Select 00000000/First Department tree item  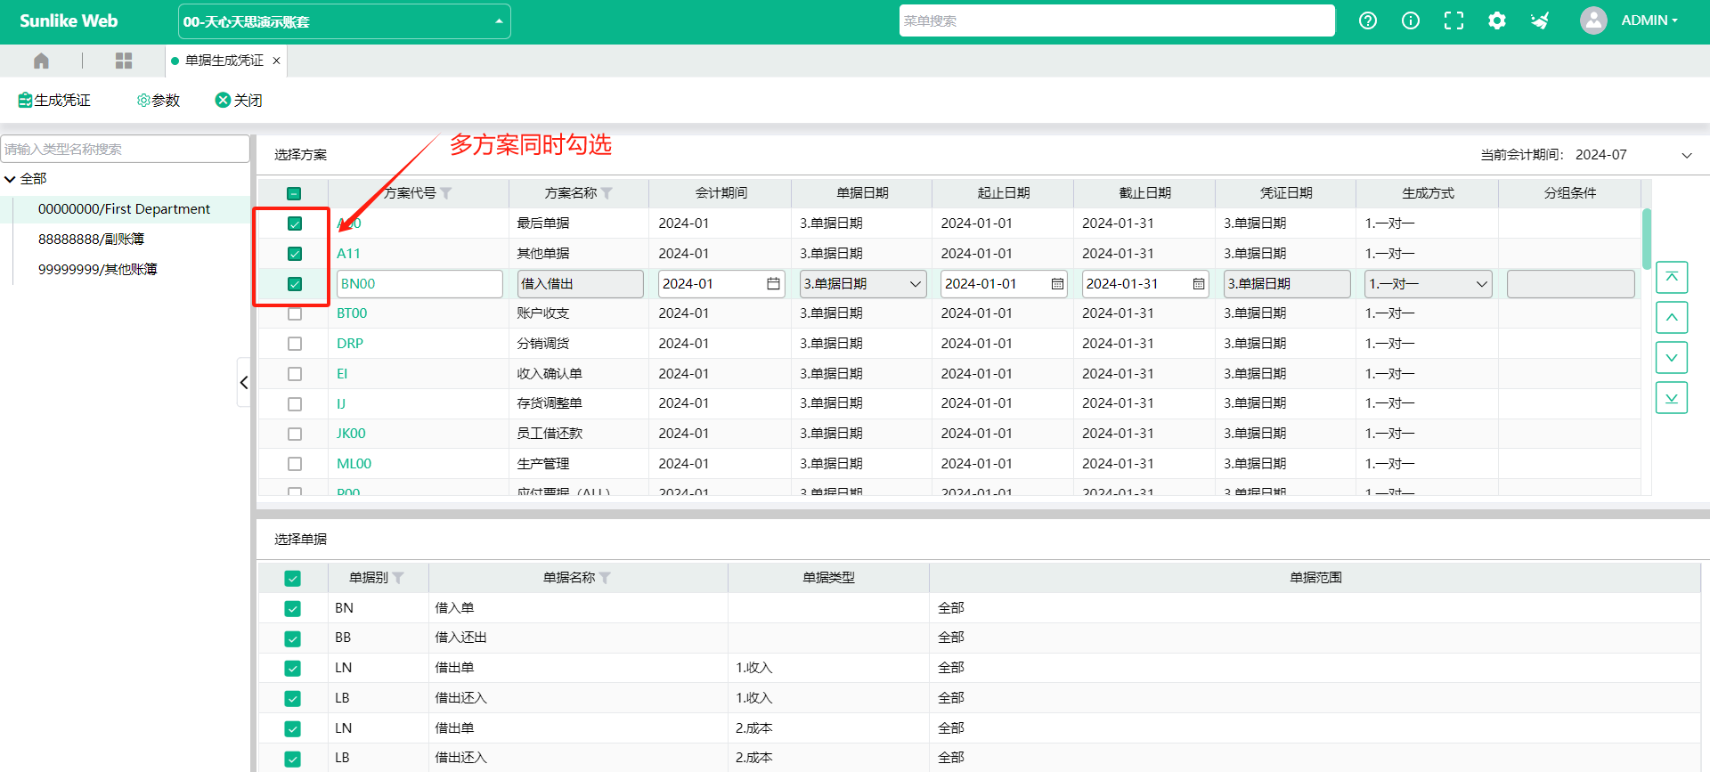pos(124,209)
